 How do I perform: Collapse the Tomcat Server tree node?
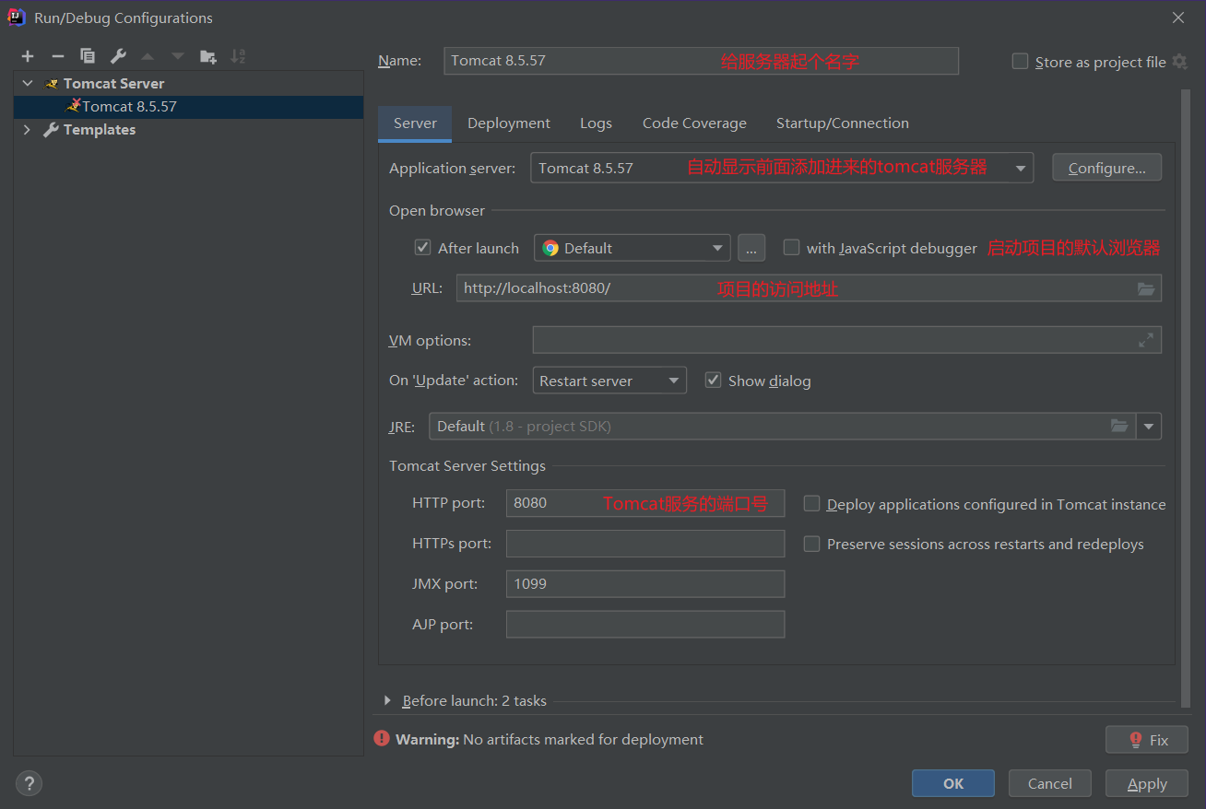[27, 83]
